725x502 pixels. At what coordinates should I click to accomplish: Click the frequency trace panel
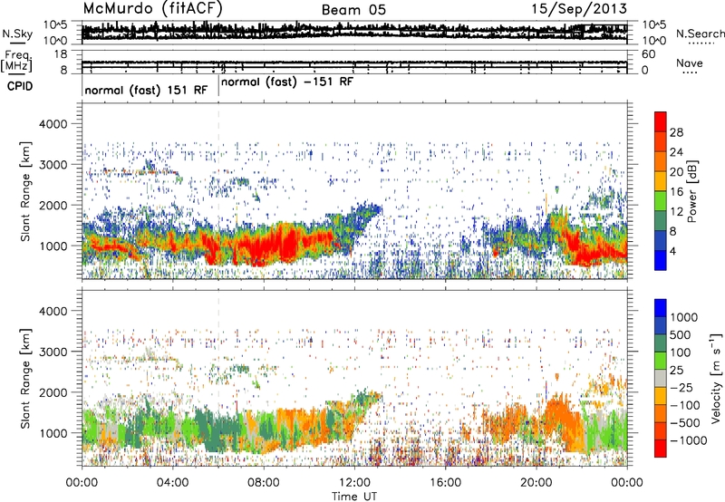click(x=354, y=62)
